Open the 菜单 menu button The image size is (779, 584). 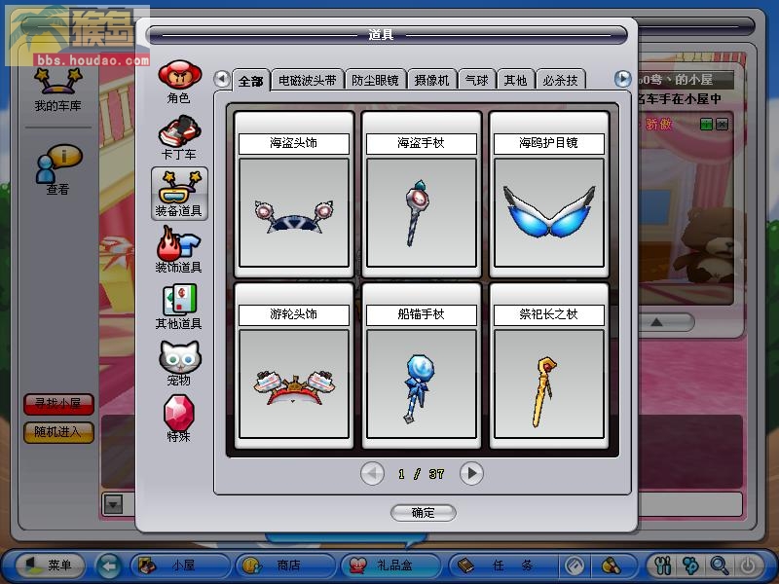pos(50,566)
